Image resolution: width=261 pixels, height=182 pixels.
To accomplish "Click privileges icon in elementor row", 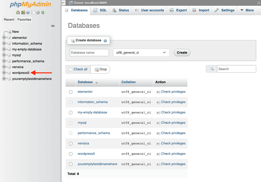I will click(158, 92).
